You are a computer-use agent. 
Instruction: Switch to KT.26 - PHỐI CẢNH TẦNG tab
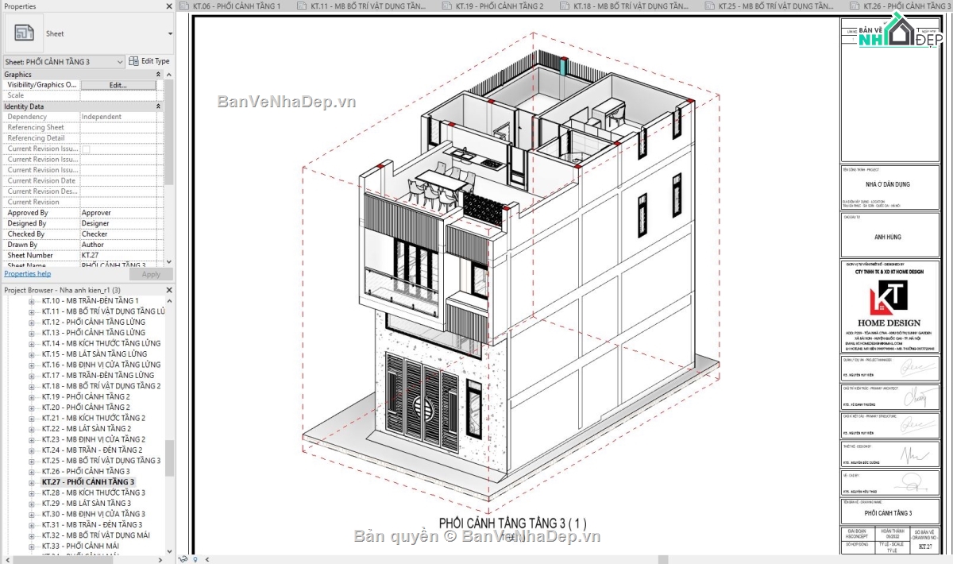click(x=906, y=6)
